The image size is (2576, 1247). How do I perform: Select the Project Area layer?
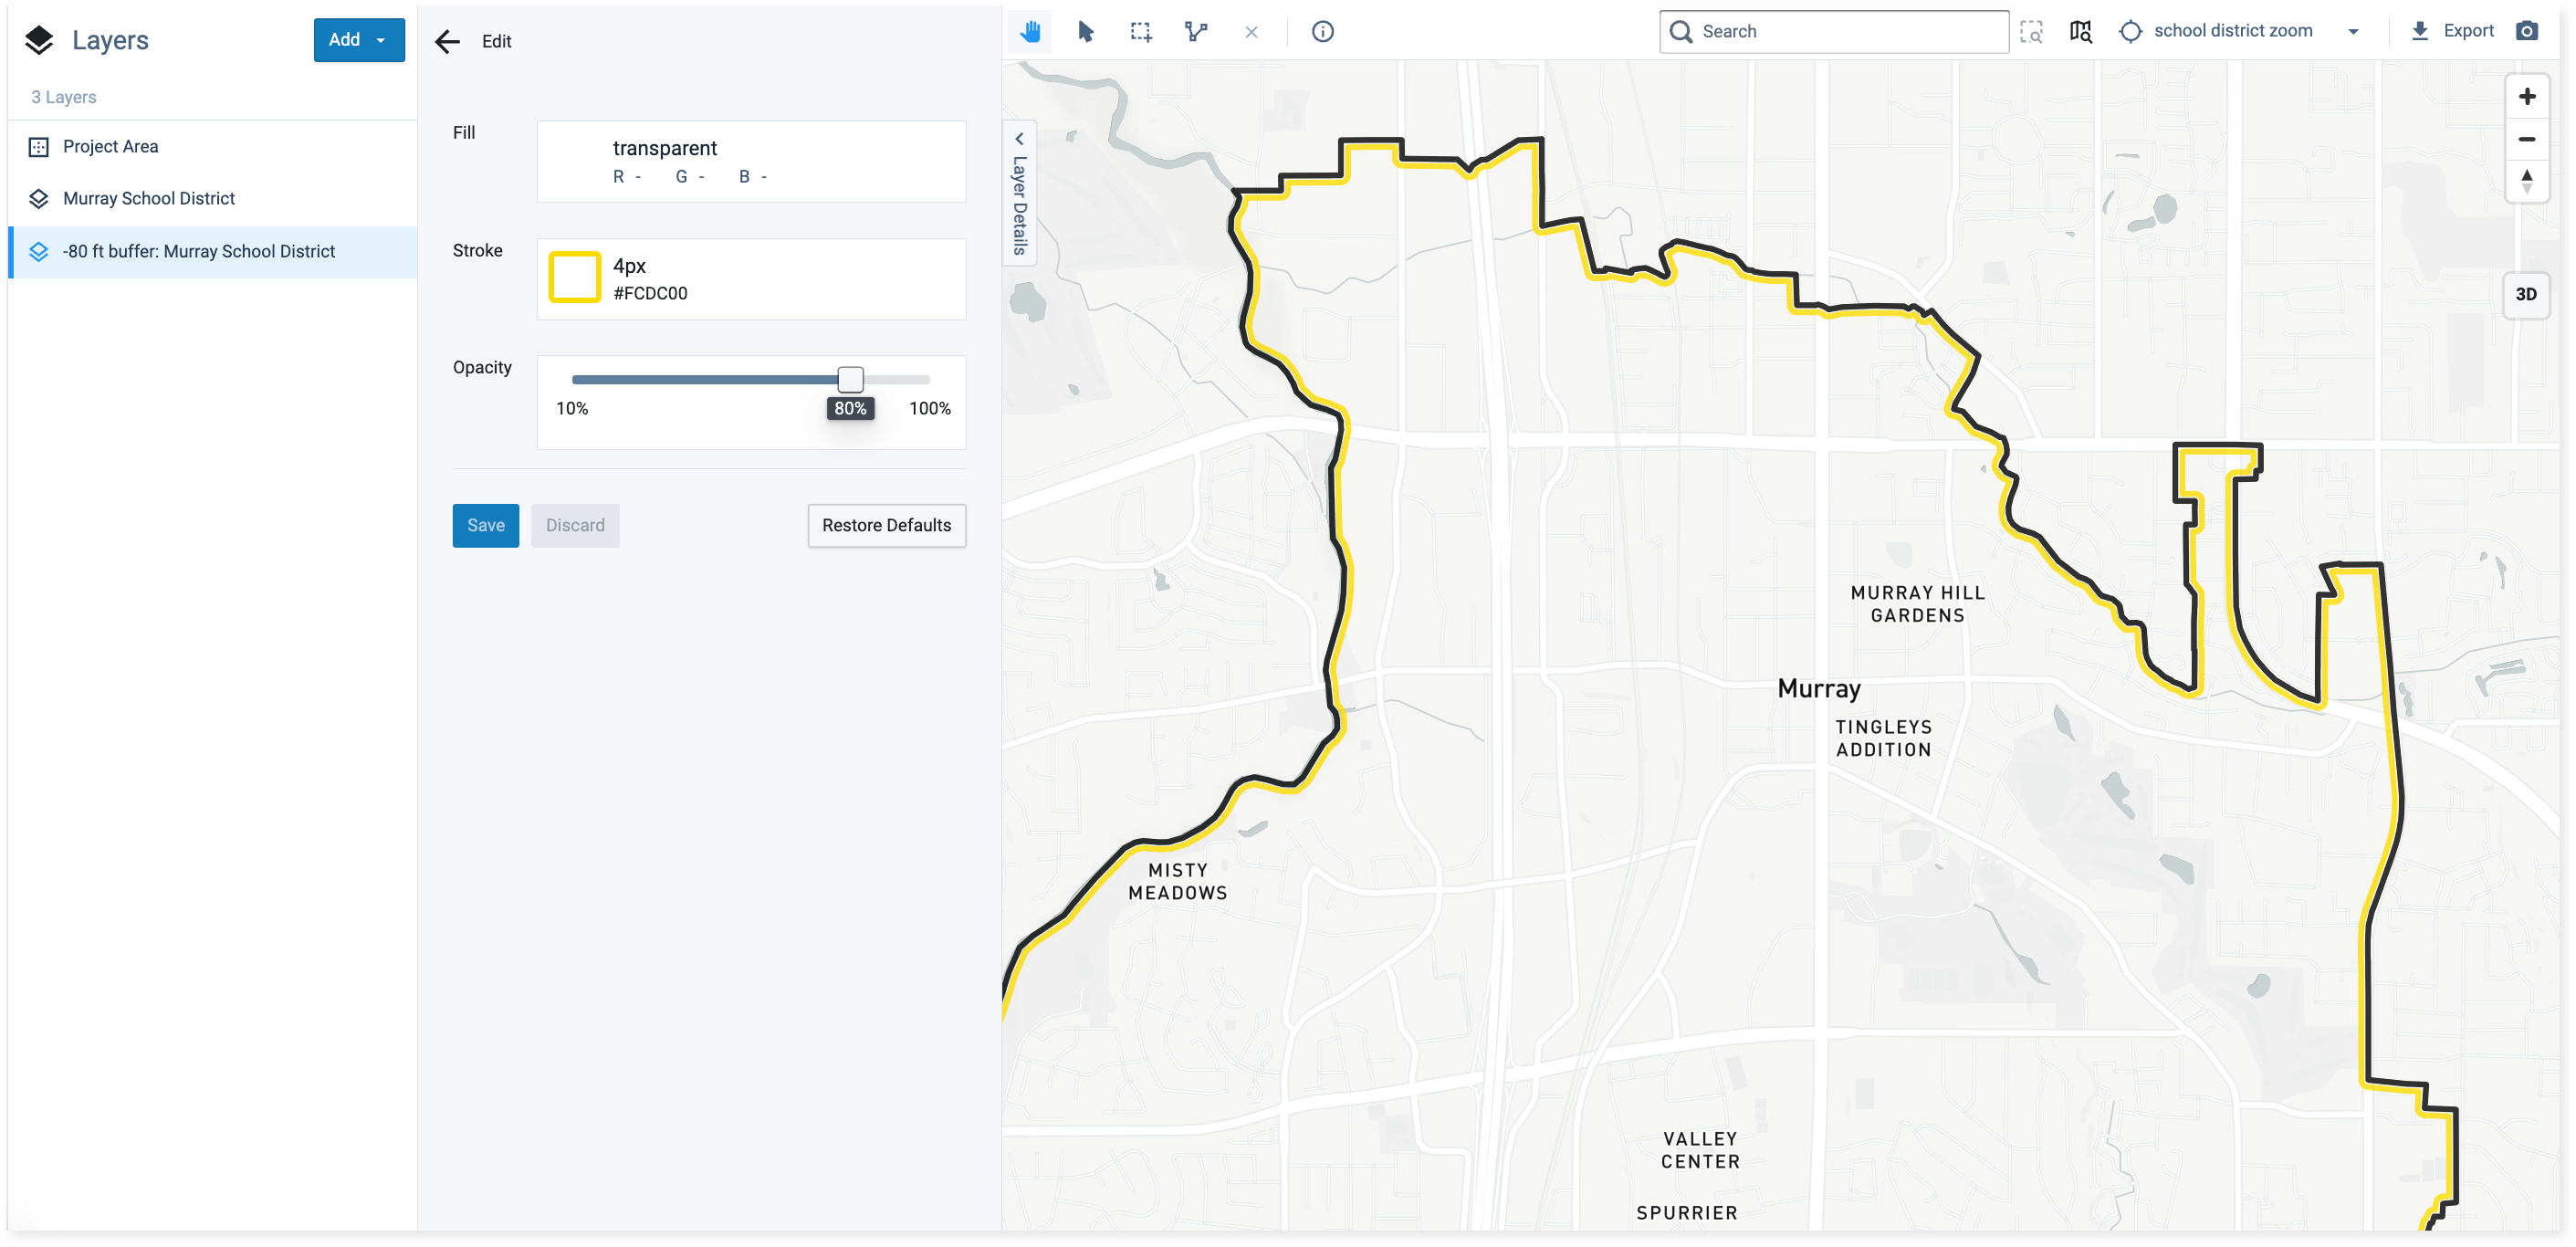(212, 147)
